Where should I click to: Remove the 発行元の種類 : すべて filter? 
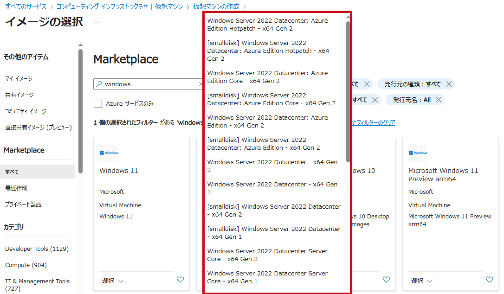(449, 84)
